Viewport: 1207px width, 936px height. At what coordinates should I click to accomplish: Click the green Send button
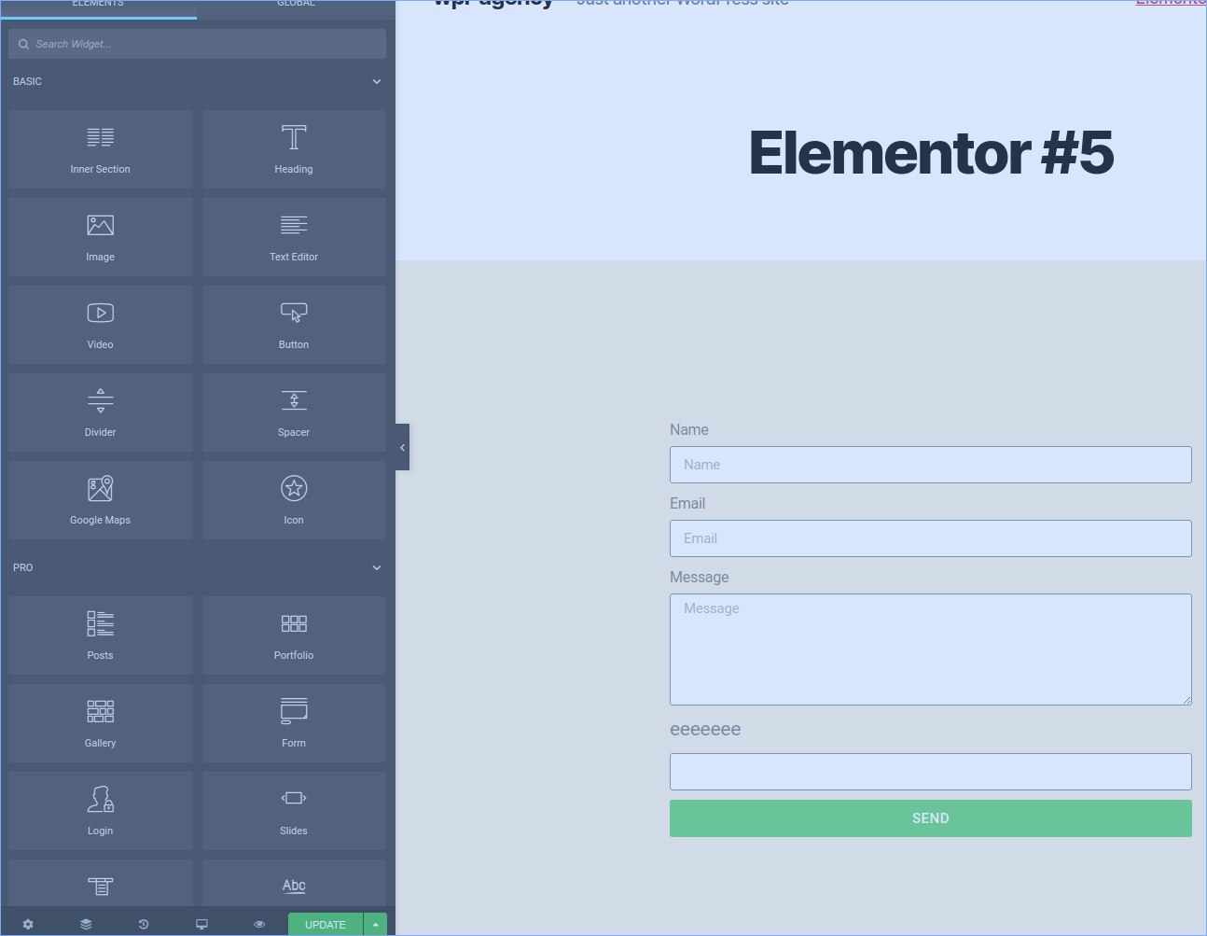tap(930, 818)
